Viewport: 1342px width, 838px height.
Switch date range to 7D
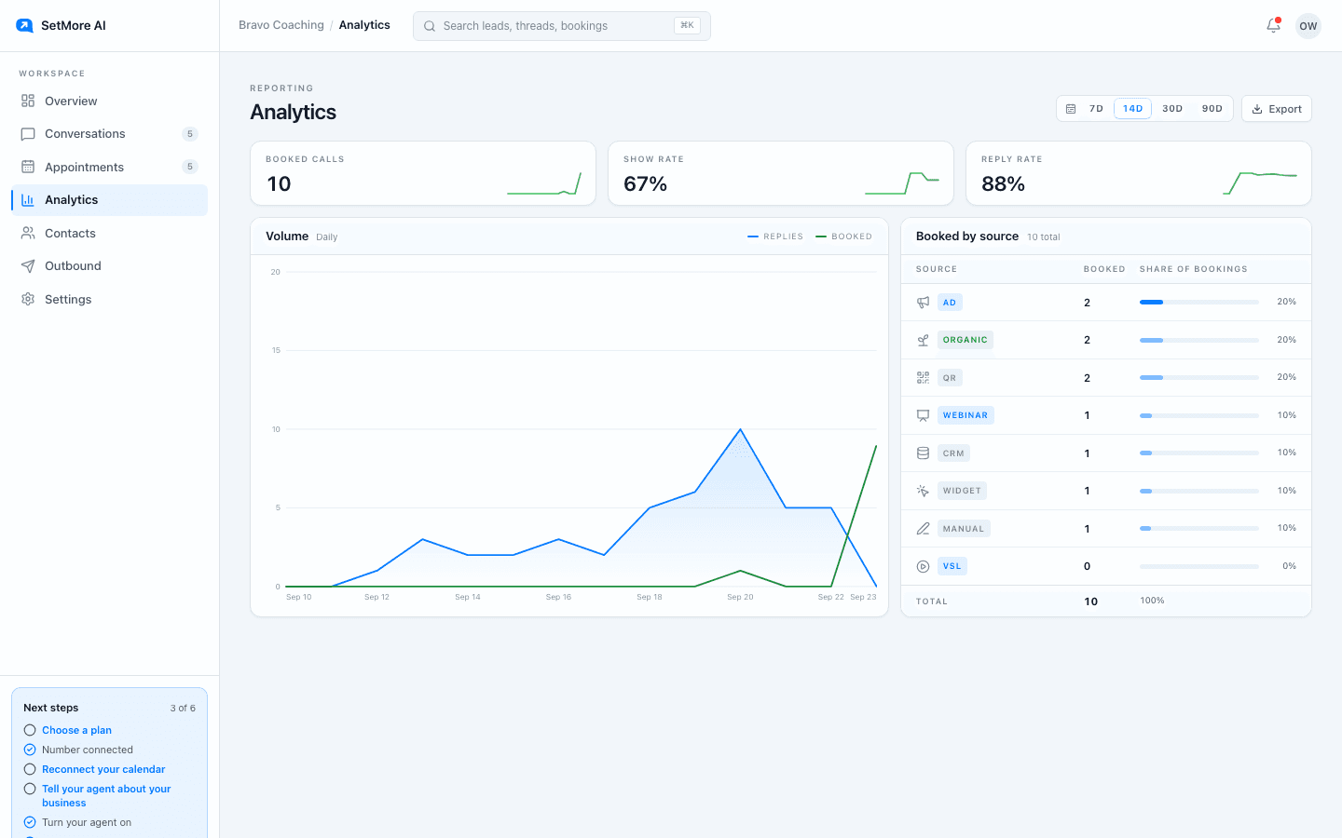(1096, 109)
